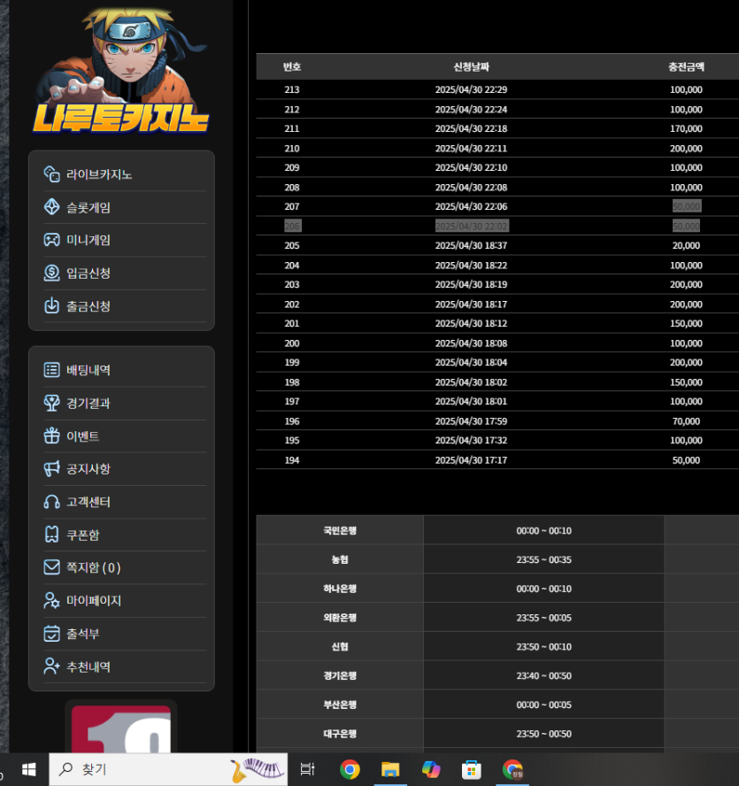Click the customer center headset icon
The height and width of the screenshot is (786, 739).
[51, 502]
